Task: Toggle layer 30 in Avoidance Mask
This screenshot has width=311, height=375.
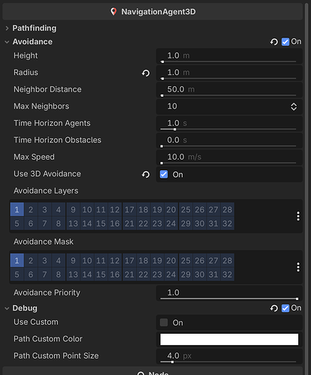Action: (x=200, y=274)
